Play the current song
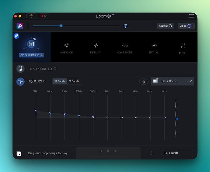This screenshot has width=210, height=172. [x=108, y=151]
